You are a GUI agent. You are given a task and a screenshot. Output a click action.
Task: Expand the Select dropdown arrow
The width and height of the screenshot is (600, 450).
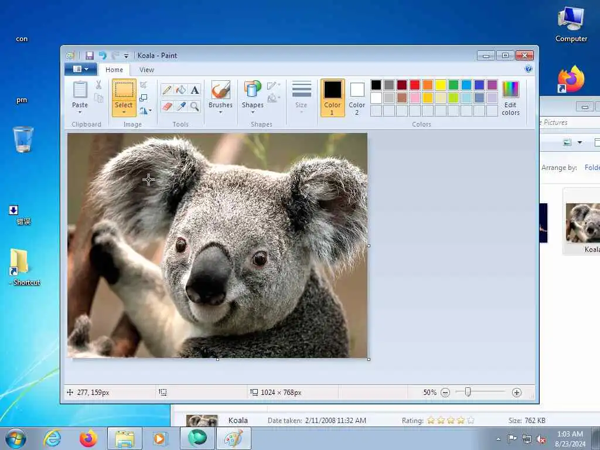click(124, 112)
